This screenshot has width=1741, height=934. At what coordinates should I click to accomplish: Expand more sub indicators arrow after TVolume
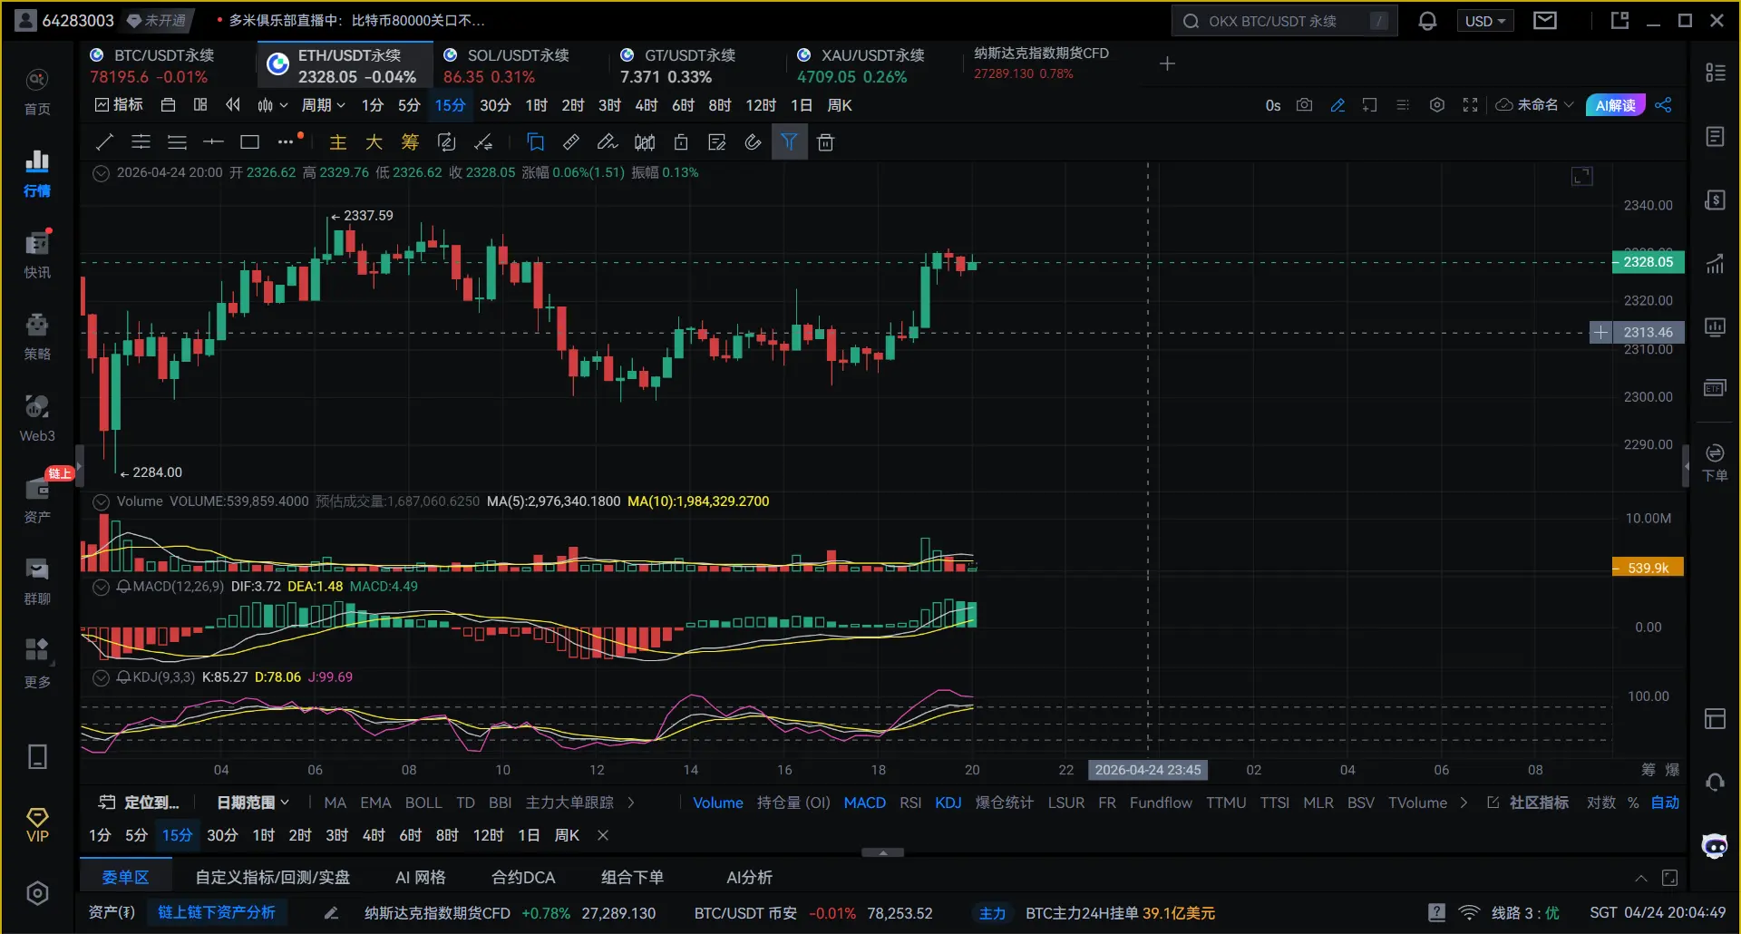(1464, 803)
